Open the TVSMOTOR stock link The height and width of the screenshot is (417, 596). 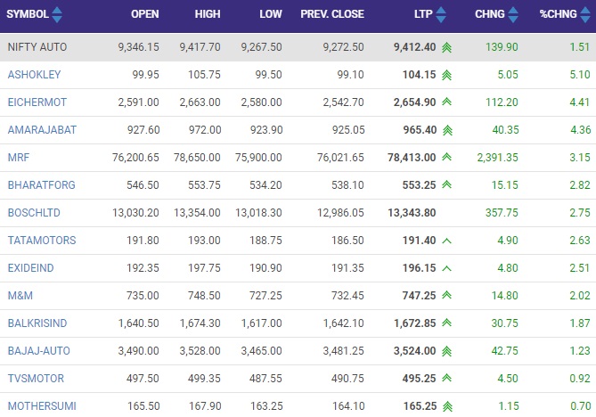36,379
